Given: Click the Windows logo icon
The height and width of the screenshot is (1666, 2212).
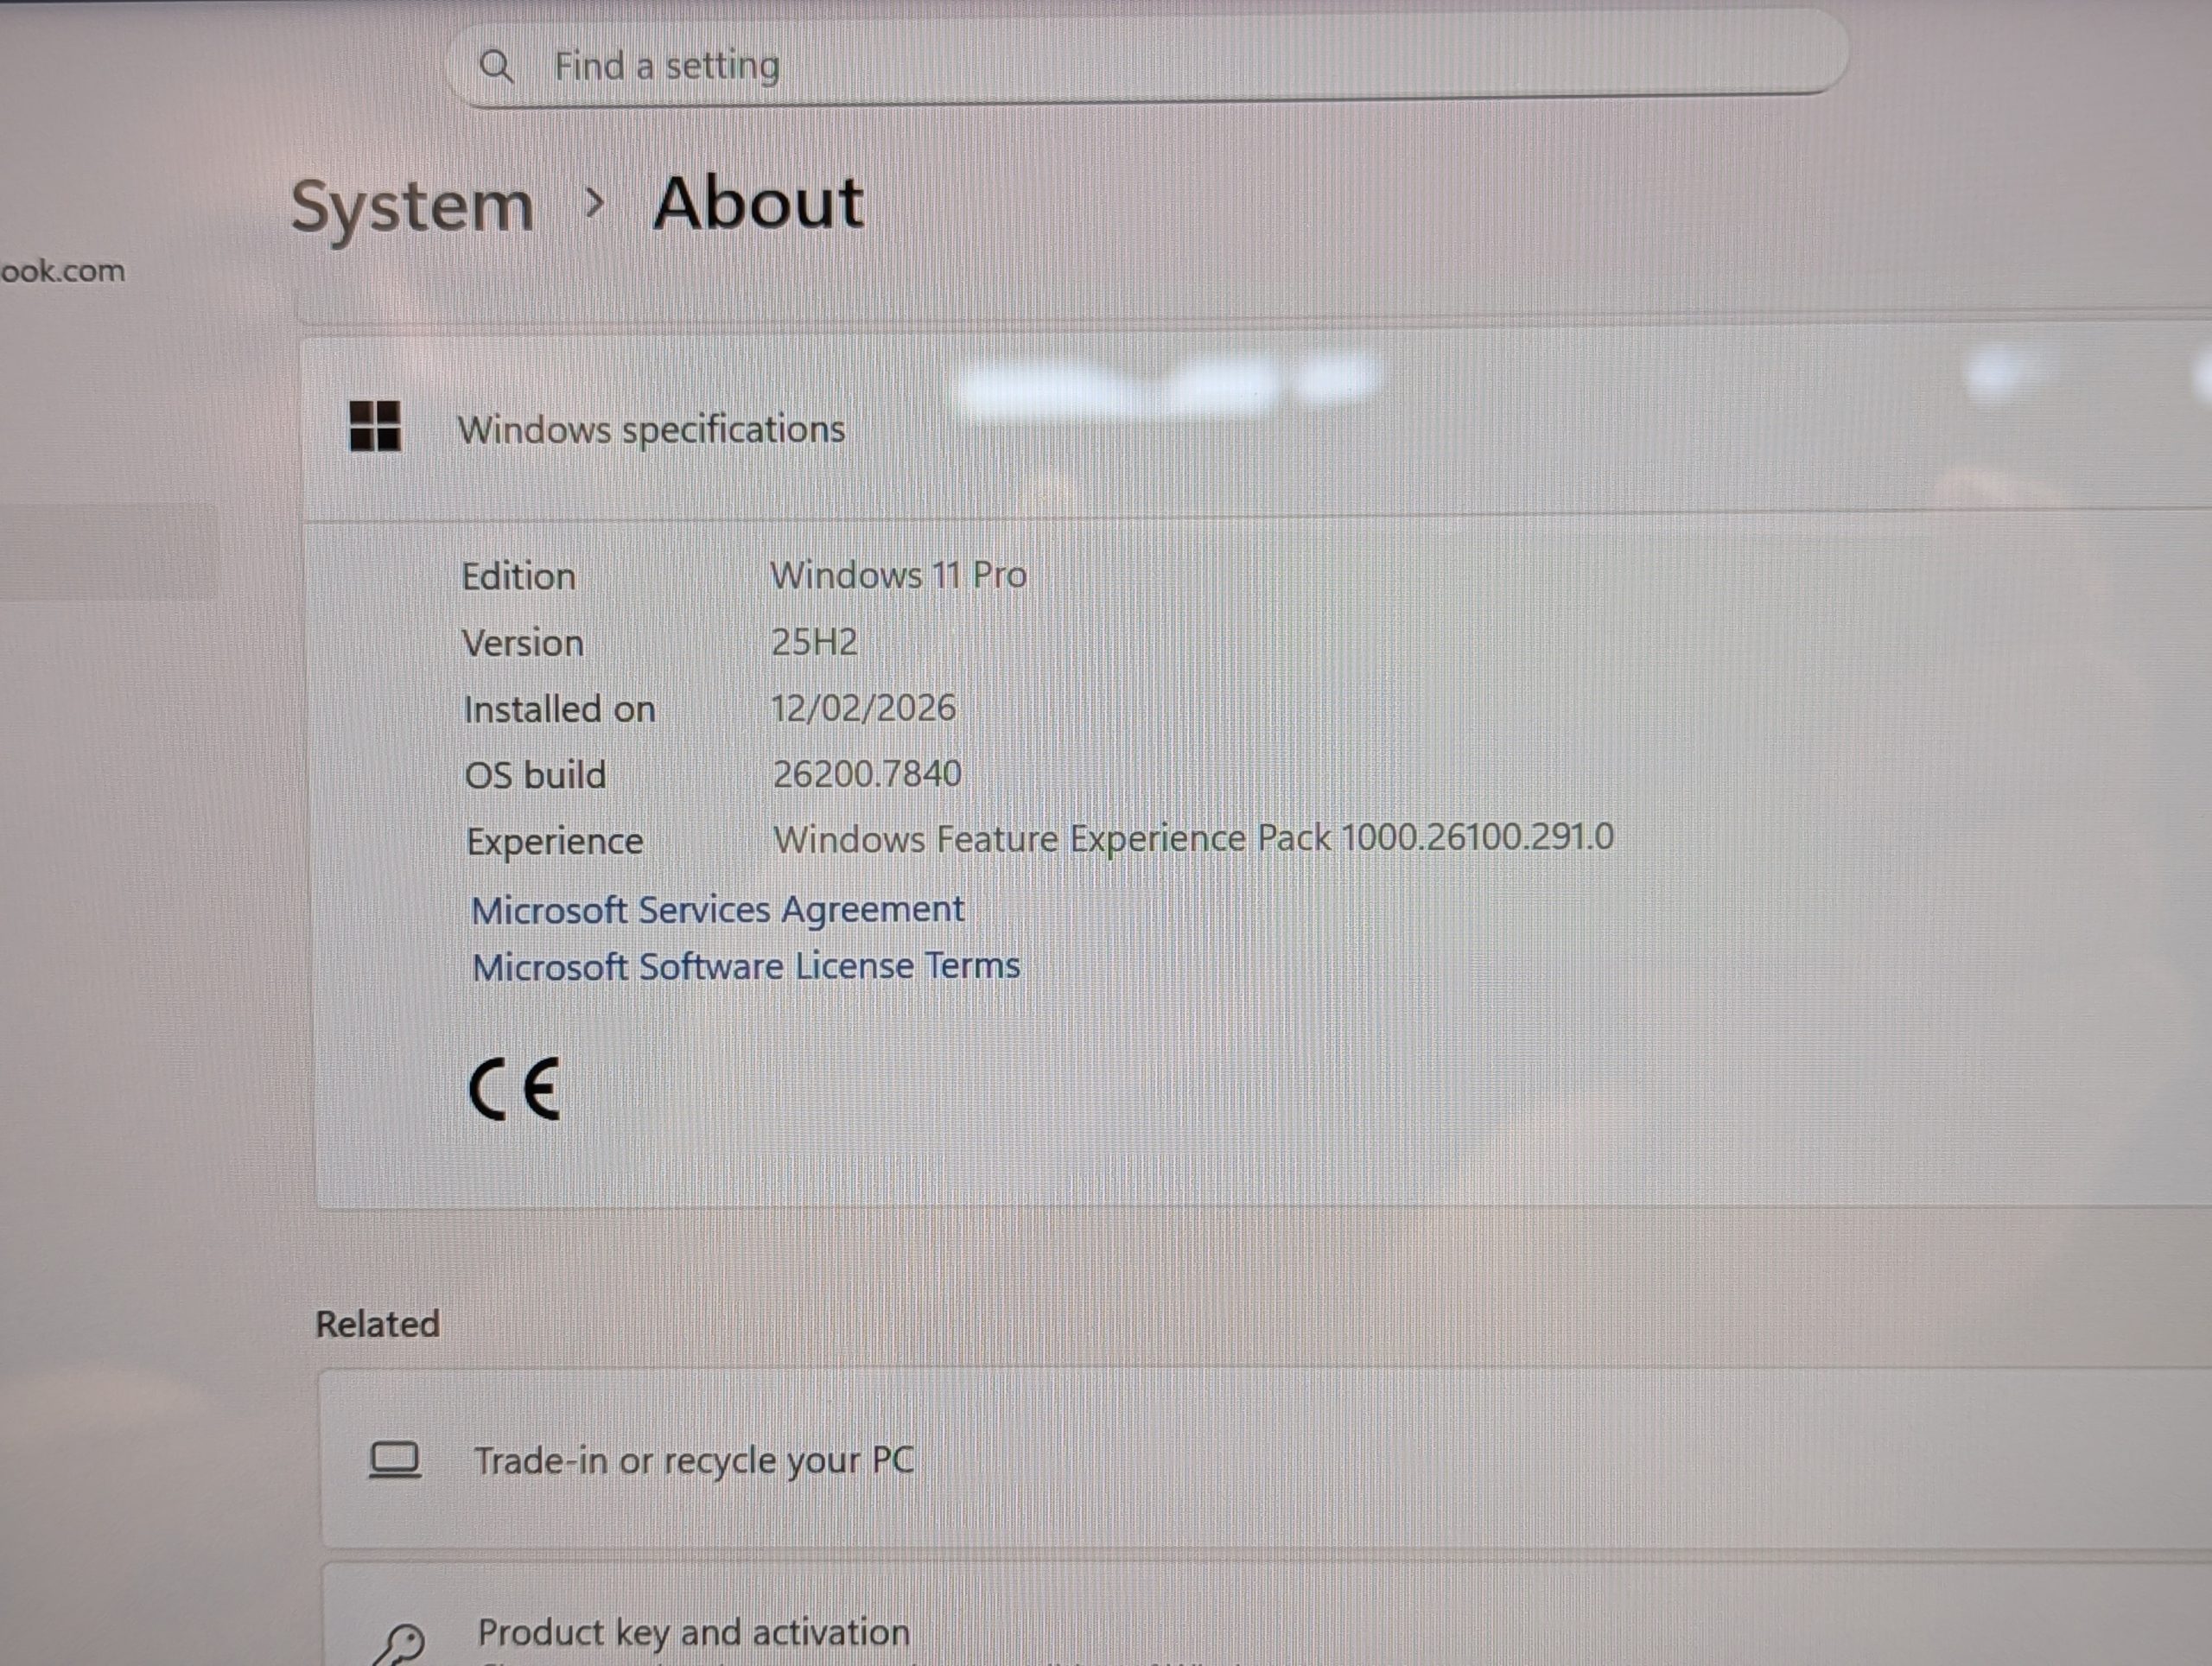Looking at the screenshot, I should (375, 426).
